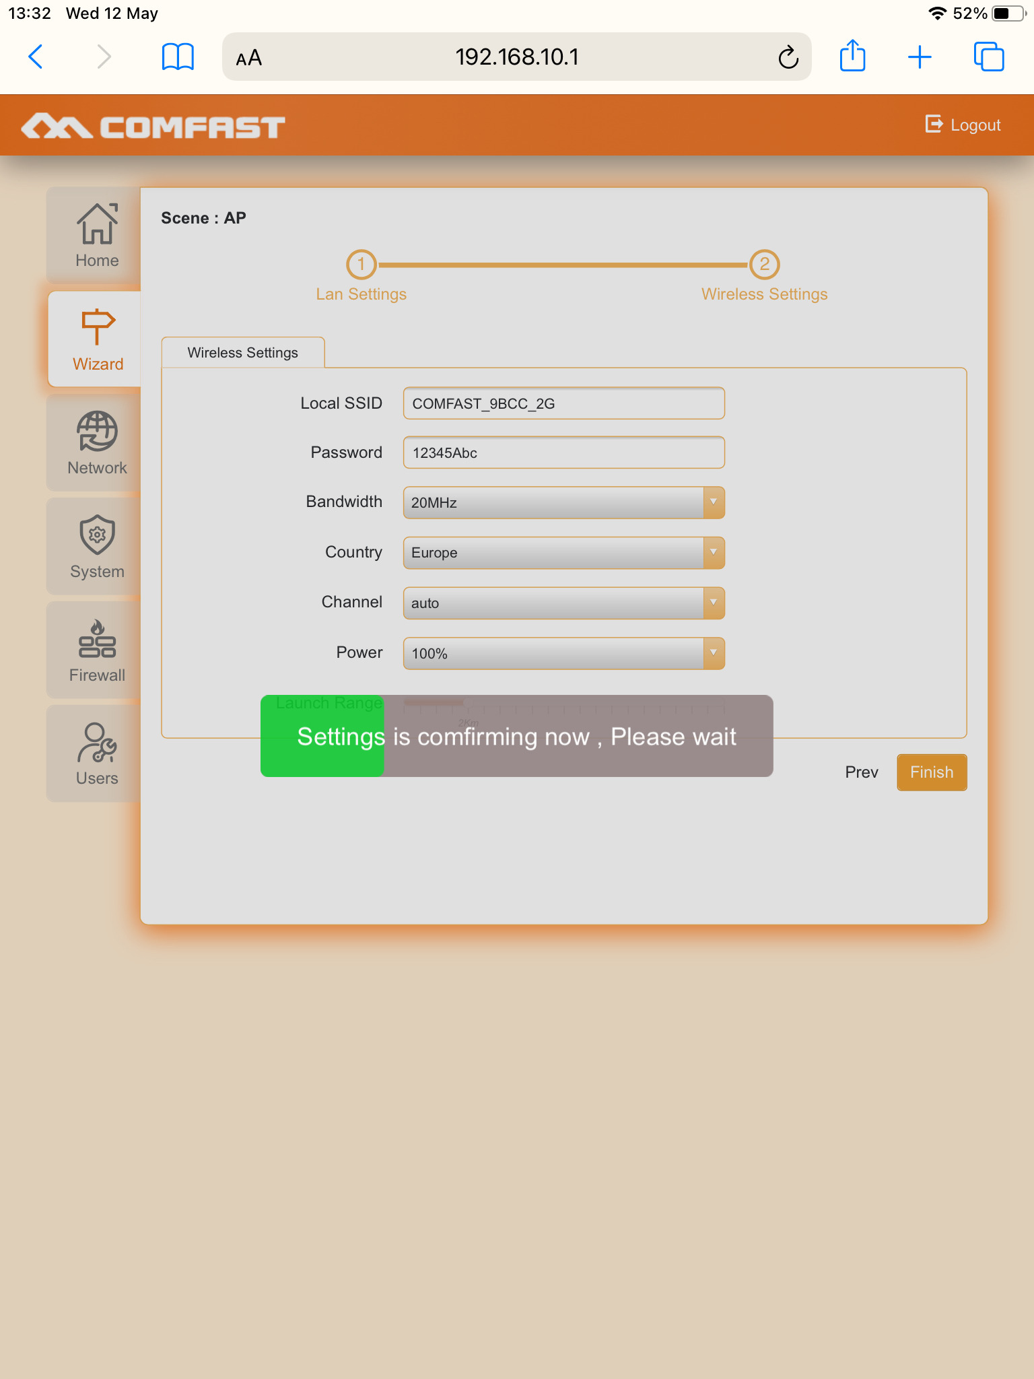The image size is (1034, 1379).
Task: Show all open Safari tabs
Action: click(x=988, y=57)
